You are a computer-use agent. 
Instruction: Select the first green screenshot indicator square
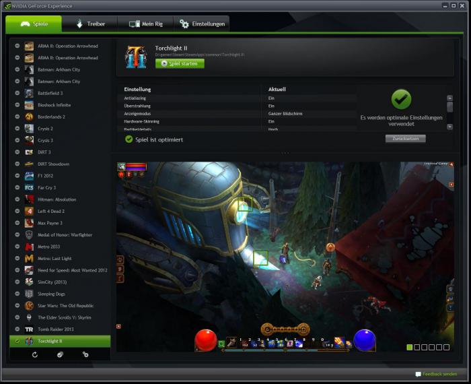pyautogui.click(x=409, y=348)
